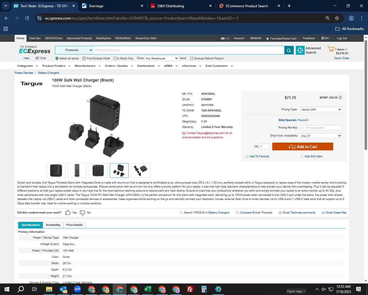Viewport: 368px width, 295px height.
Task: Click the magnifier search button beside keywords field
Action: [289, 50]
